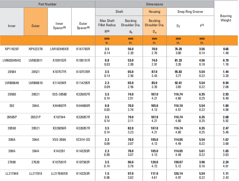Select inner part number 27690
The image size is (239, 181).
click(12, 162)
